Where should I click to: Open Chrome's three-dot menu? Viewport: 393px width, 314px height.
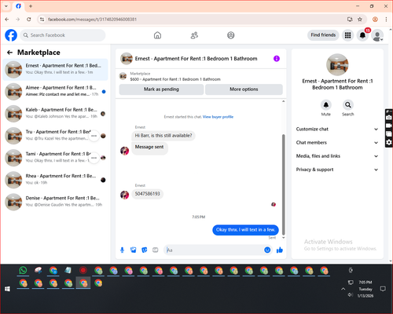tap(386, 20)
